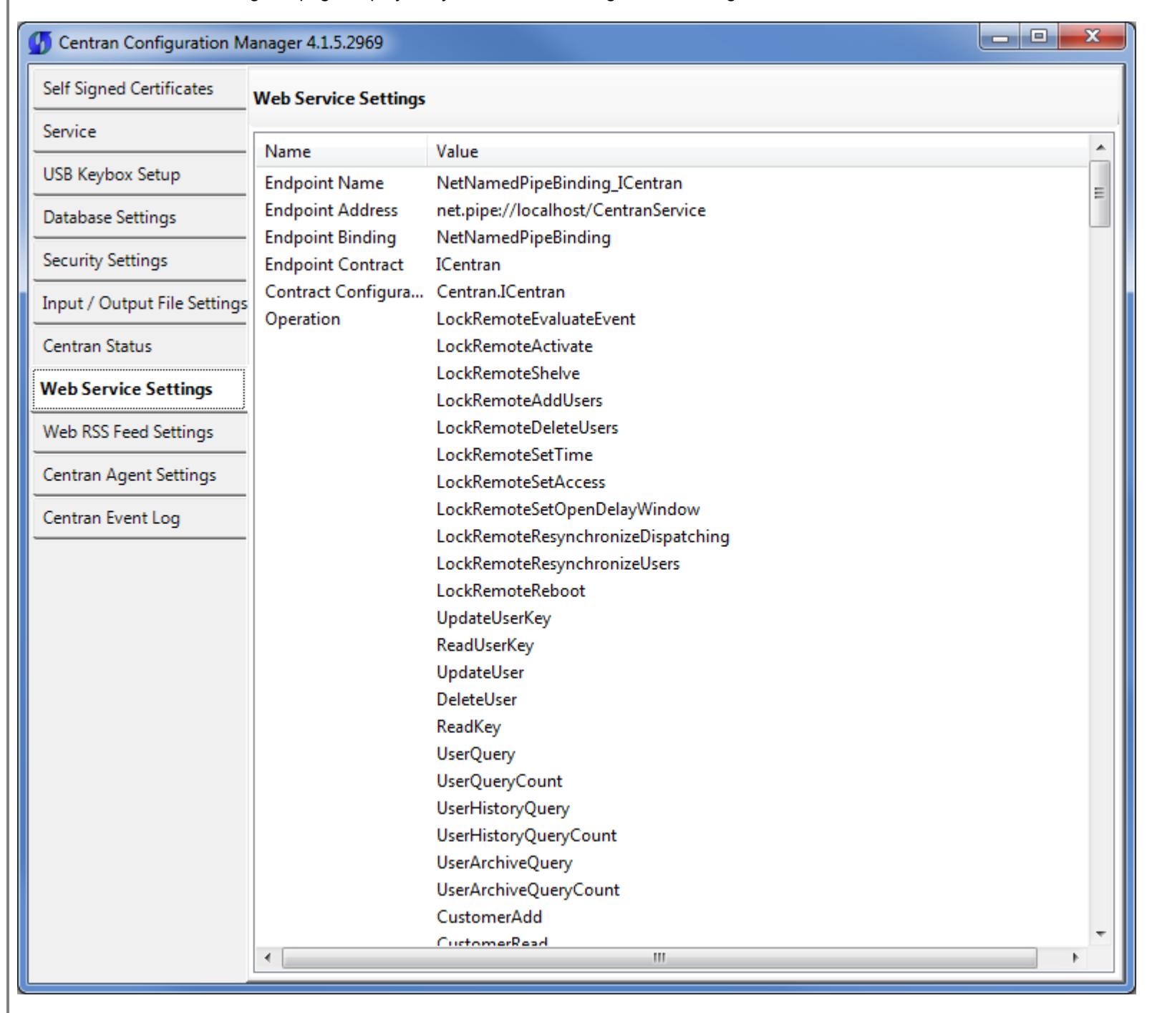Select the Operation row name
This screenshot has width=1152, height=1013.
pyautogui.click(x=303, y=319)
